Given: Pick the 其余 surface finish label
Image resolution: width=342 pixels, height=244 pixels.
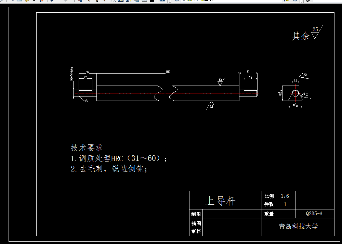Looking at the screenshot, I should point(301,36).
